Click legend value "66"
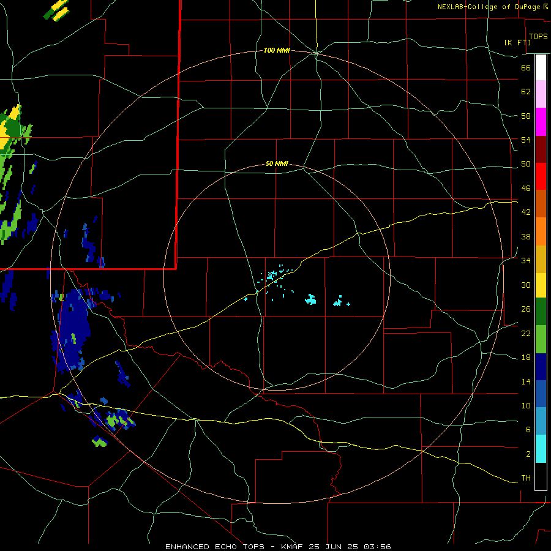551x551 pixels. 526,67
